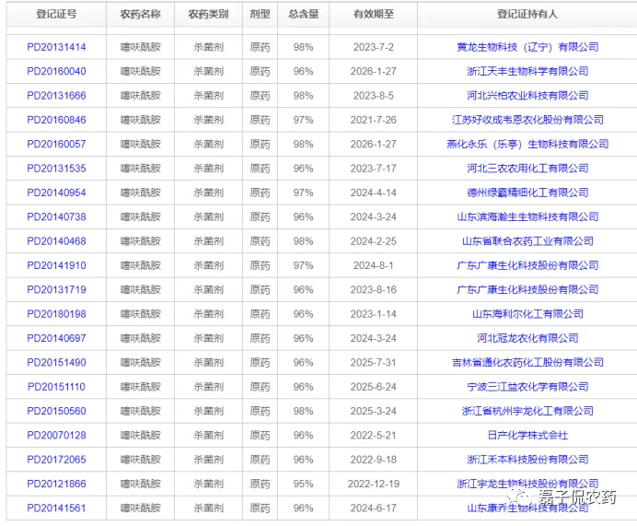Viewport: 637px width, 526px height.
Task: Select expiry date 2024-2-25 cell
Action: pyautogui.click(x=374, y=241)
